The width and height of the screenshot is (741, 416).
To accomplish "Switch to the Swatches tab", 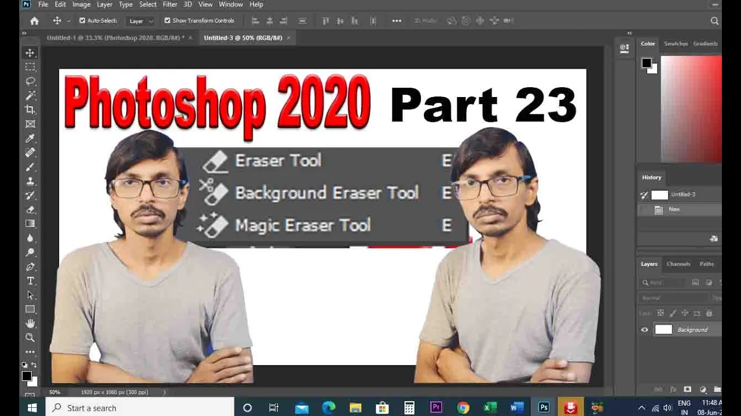I will click(676, 44).
